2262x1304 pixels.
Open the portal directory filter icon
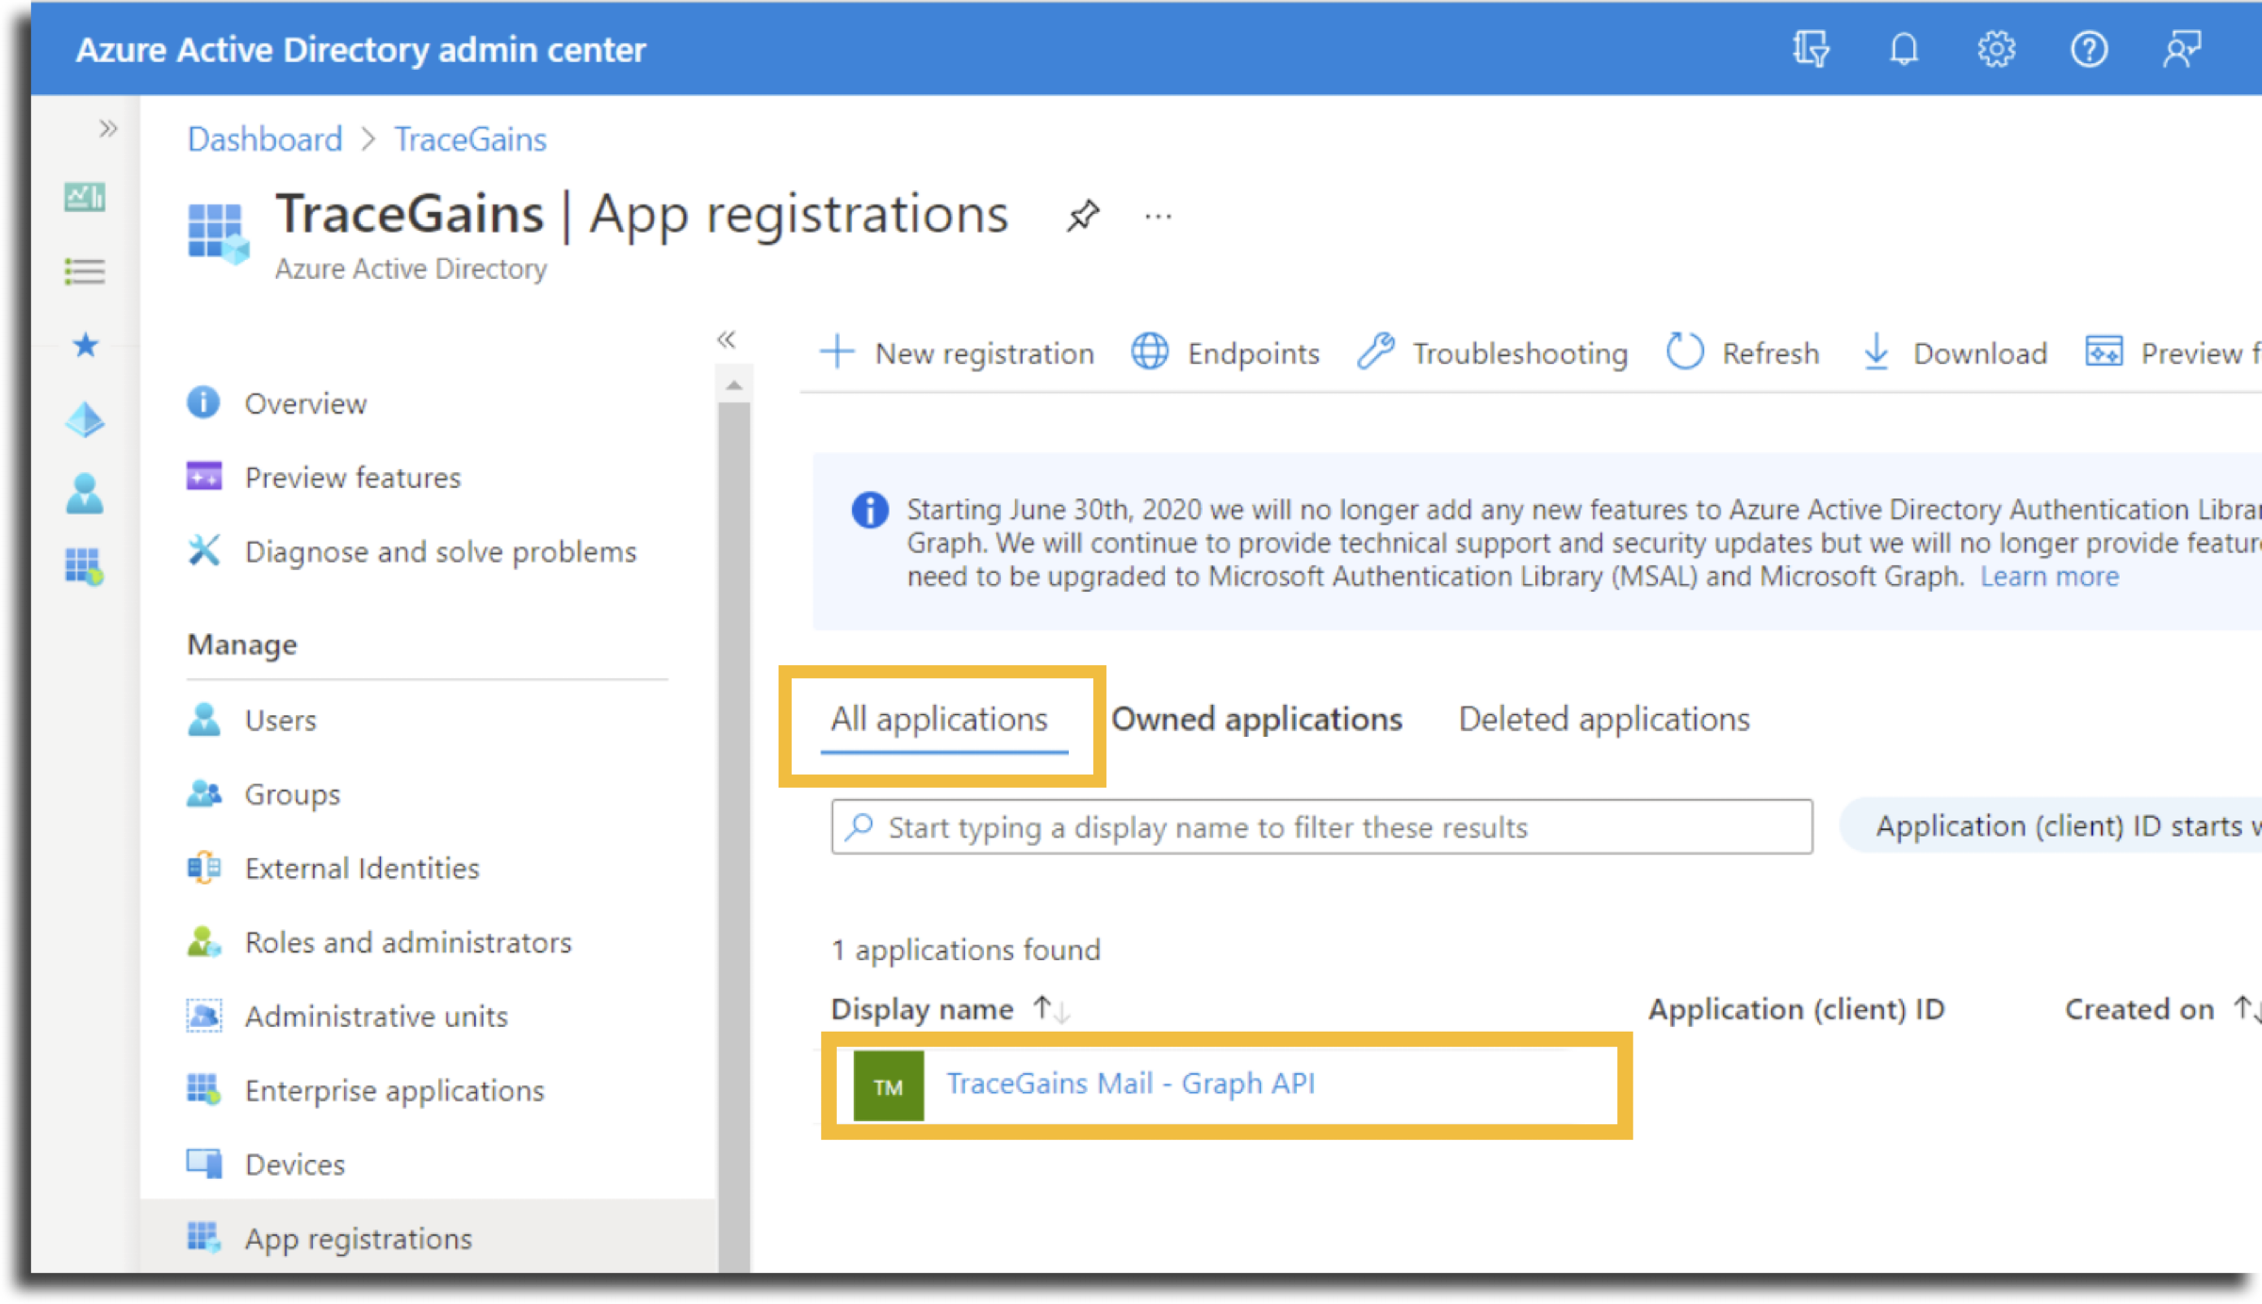[x=1811, y=49]
